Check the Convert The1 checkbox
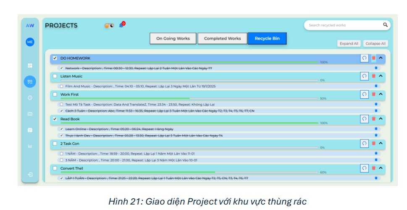This screenshot has width=407, height=210. tap(55, 168)
